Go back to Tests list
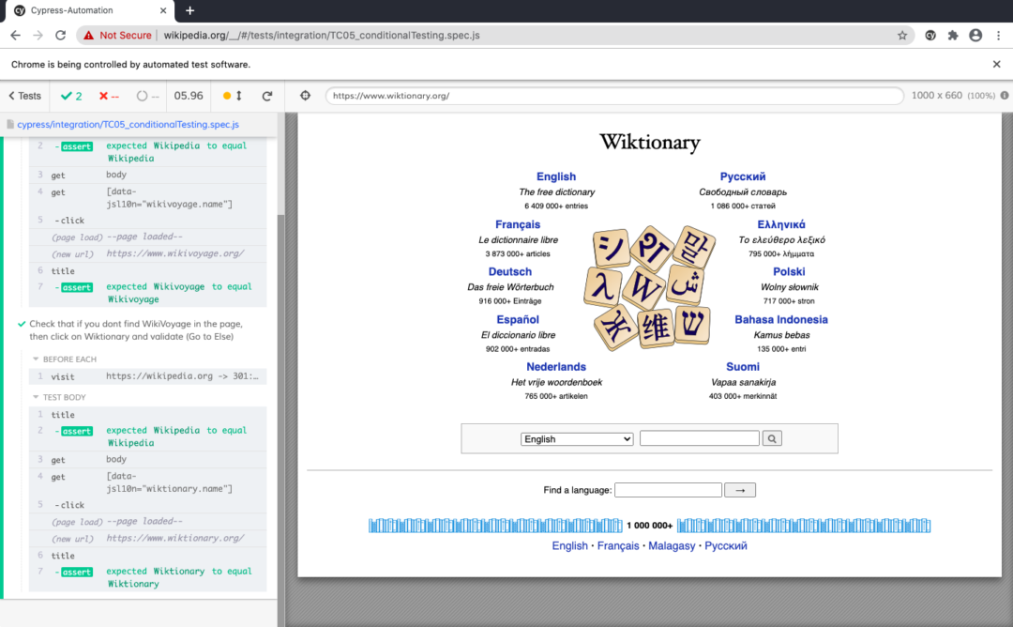This screenshot has height=627, width=1013. 24,96
